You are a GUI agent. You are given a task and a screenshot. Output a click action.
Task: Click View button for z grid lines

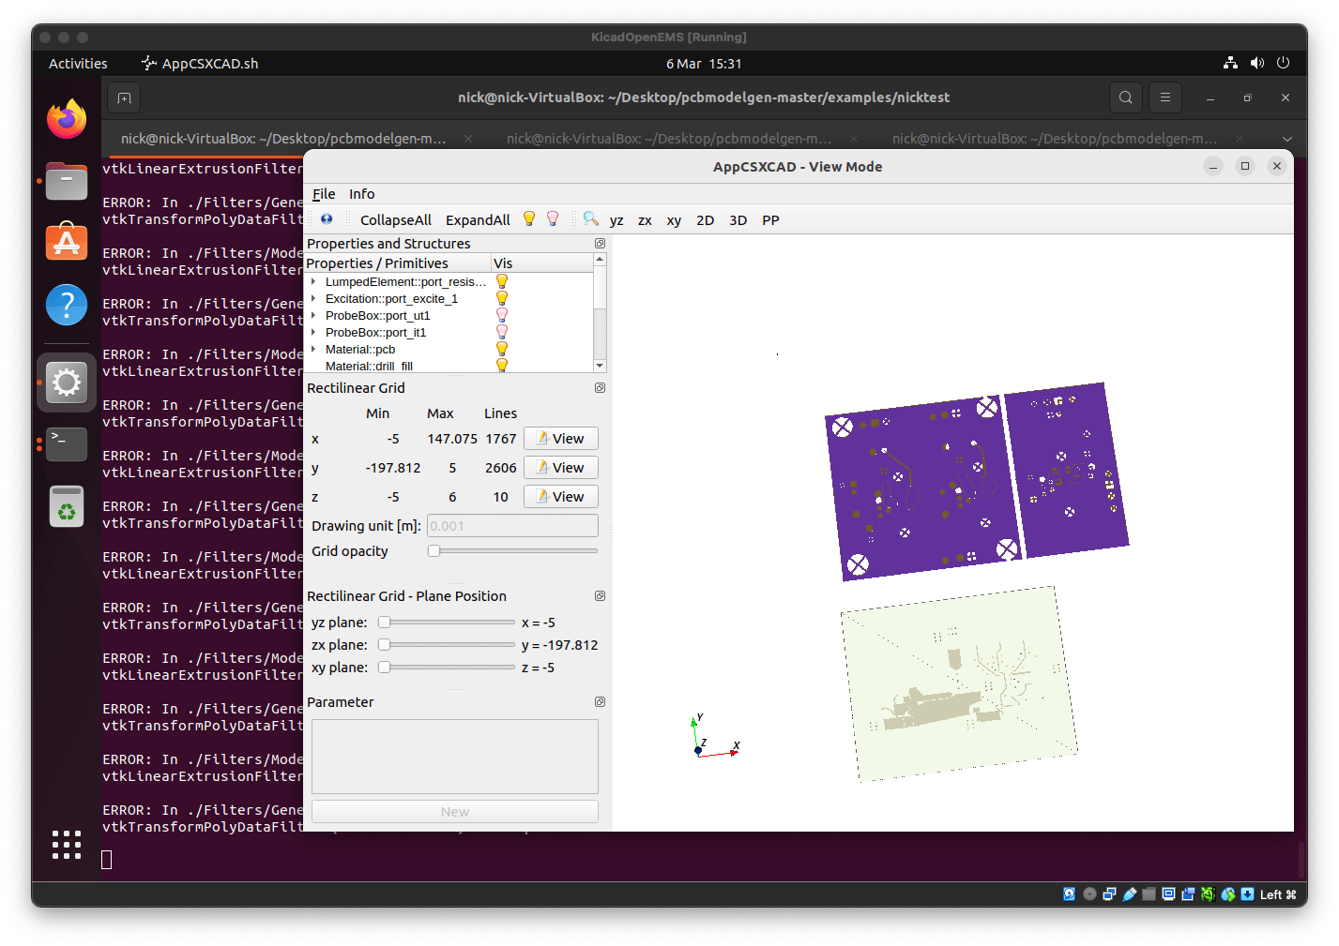click(560, 497)
